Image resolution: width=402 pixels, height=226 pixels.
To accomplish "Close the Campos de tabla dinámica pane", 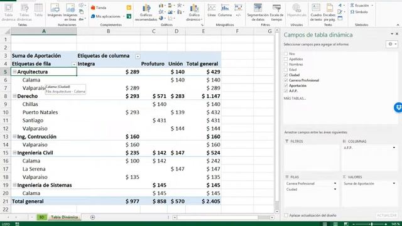I will 397,34.
